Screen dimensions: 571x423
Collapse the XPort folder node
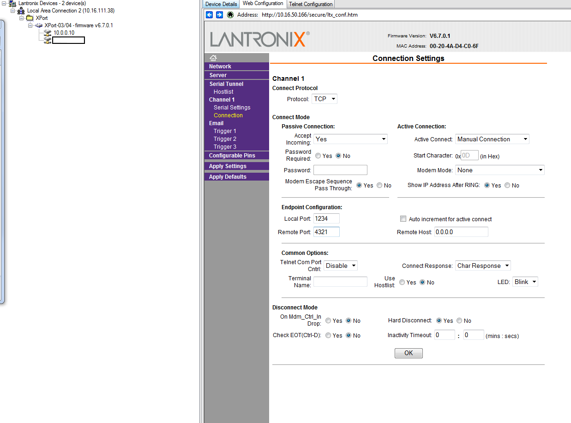pos(22,18)
